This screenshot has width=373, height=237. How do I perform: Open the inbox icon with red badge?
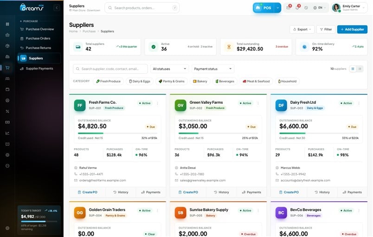click(288, 7)
